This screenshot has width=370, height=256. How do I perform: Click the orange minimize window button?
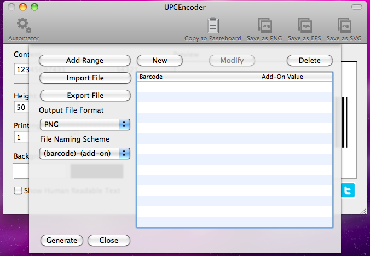click(23, 7)
